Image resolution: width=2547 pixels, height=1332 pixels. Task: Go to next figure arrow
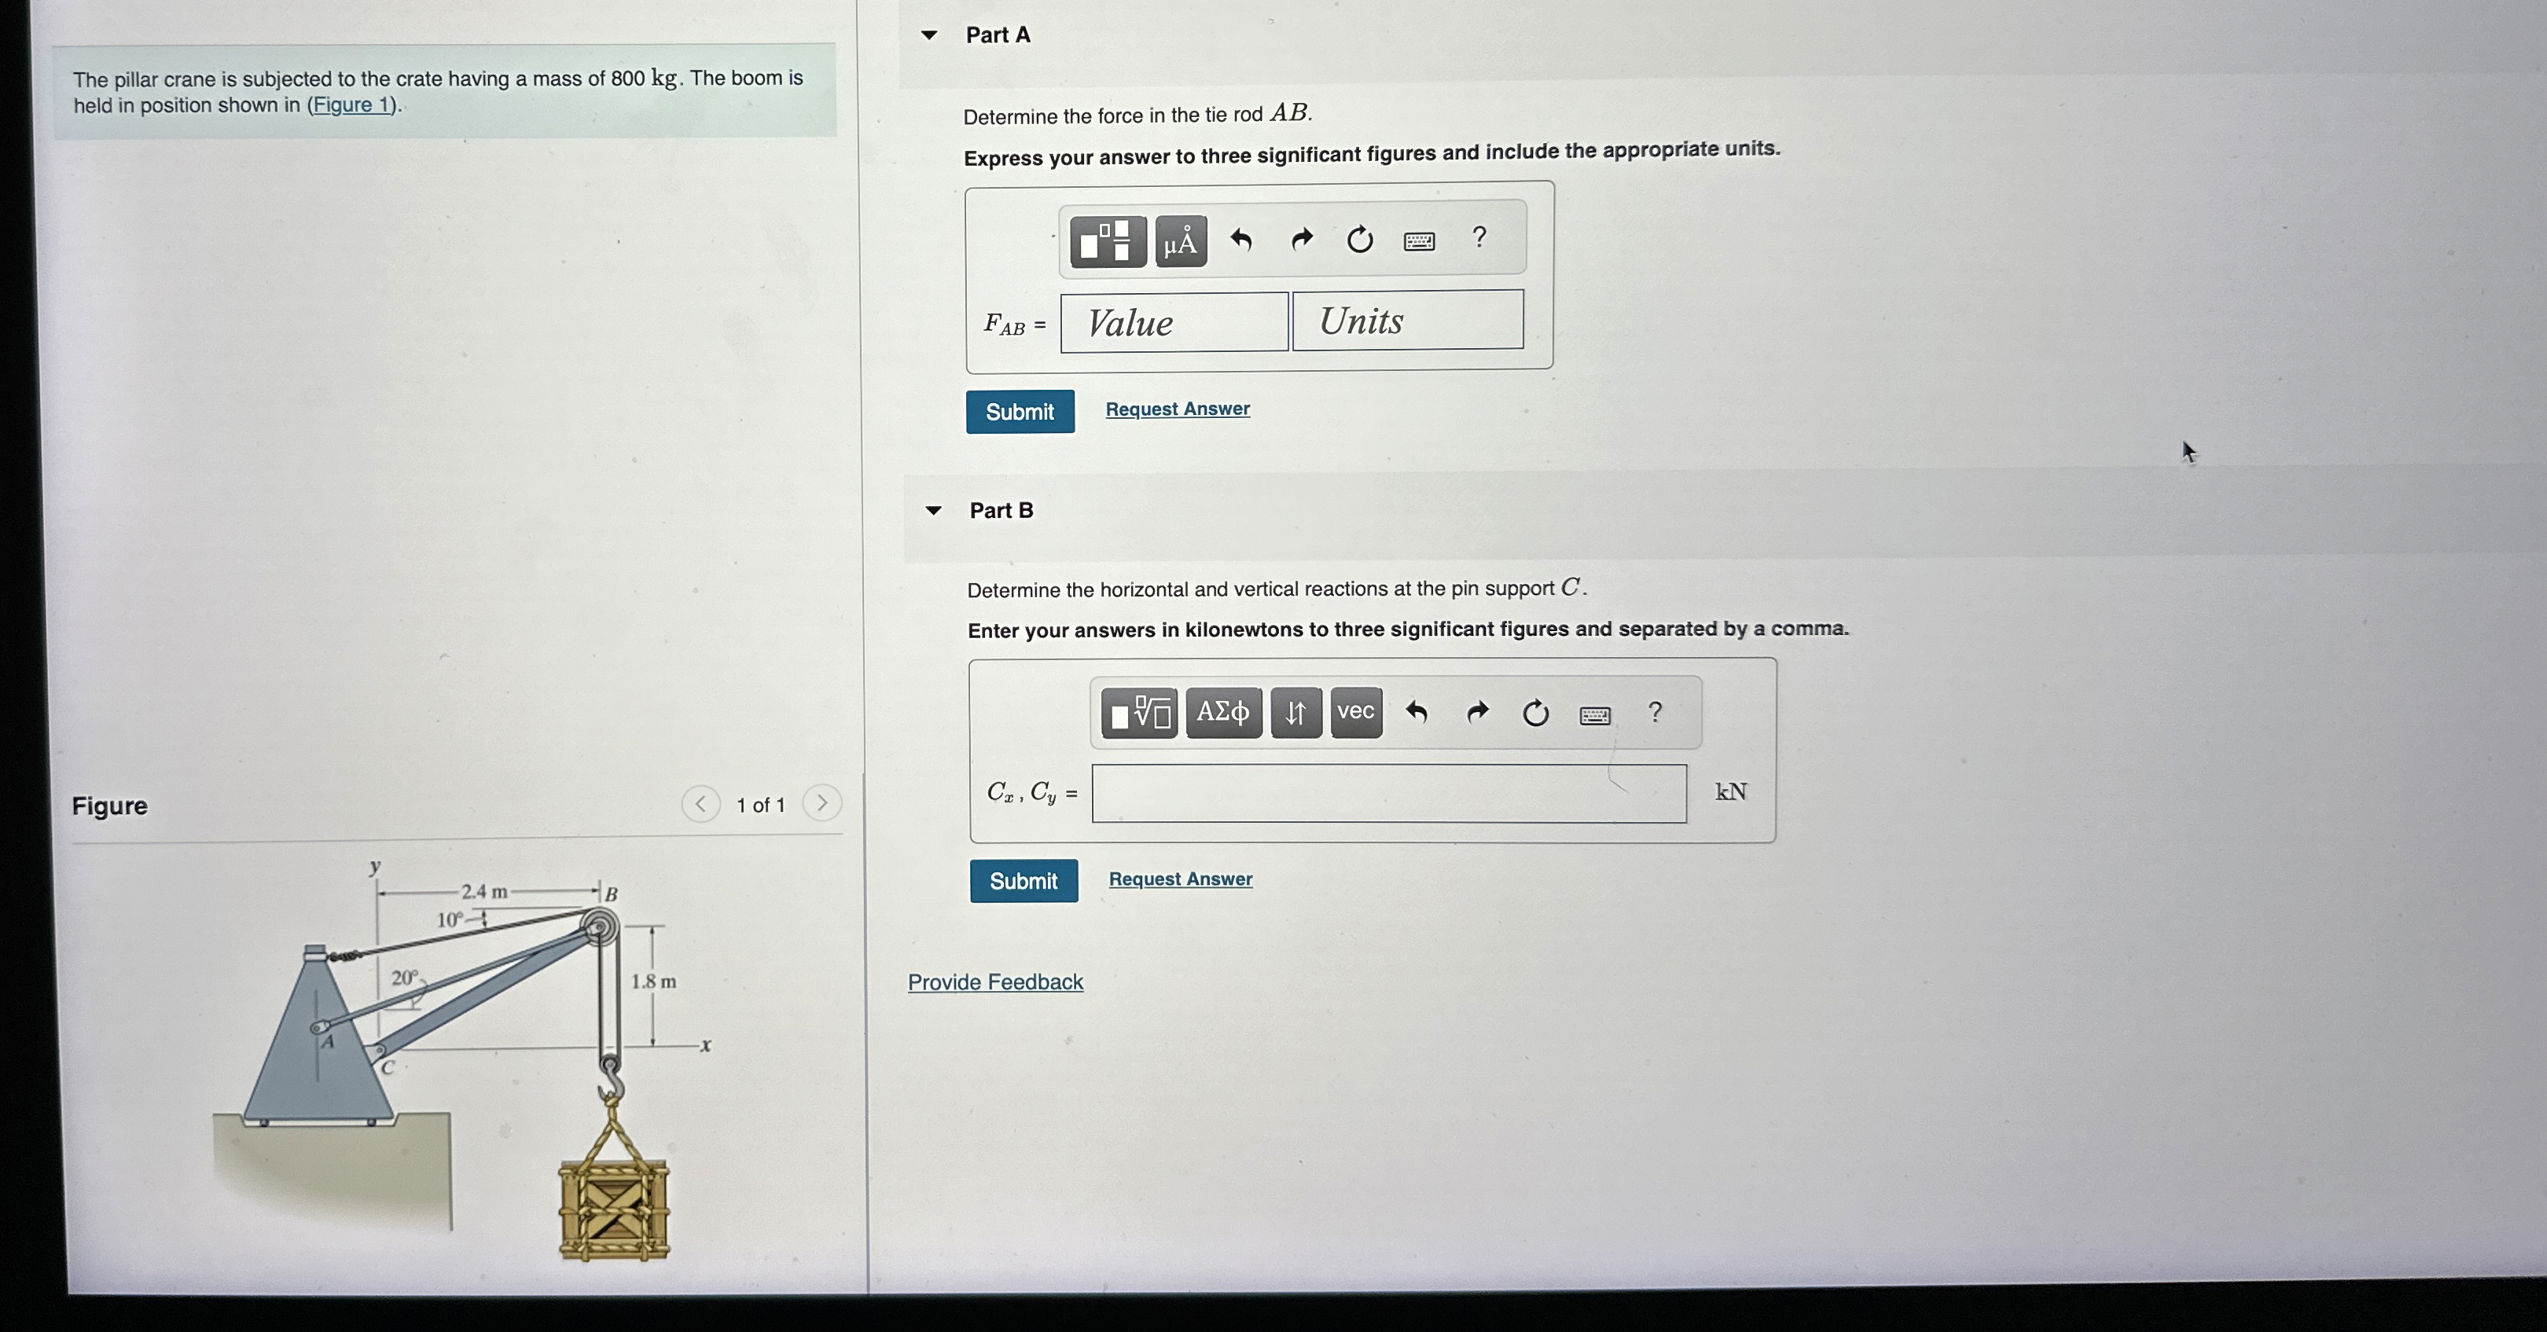(x=821, y=803)
